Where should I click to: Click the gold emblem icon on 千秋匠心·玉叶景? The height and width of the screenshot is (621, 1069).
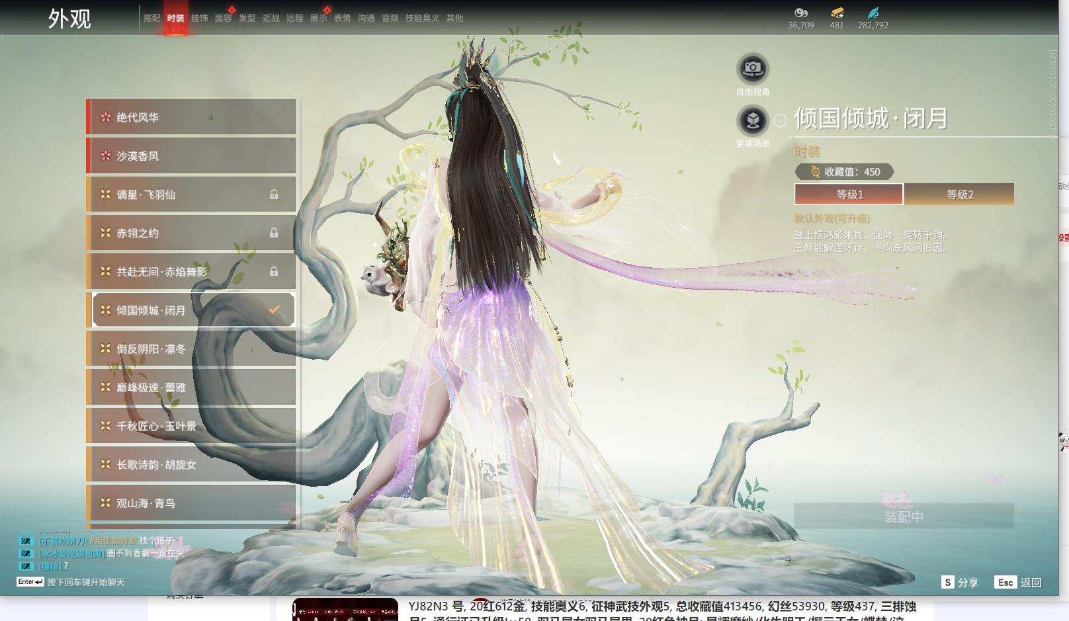coord(105,426)
